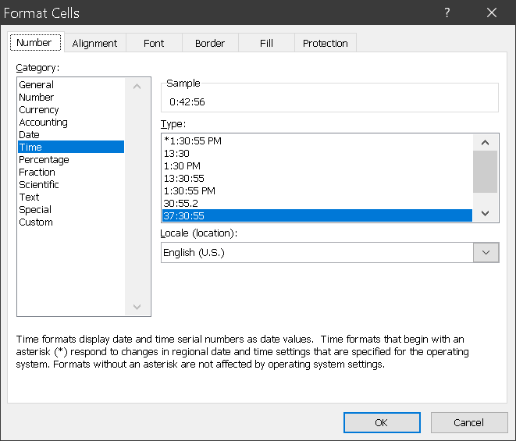
Task: Choose the Percentage category
Action: (x=71, y=159)
